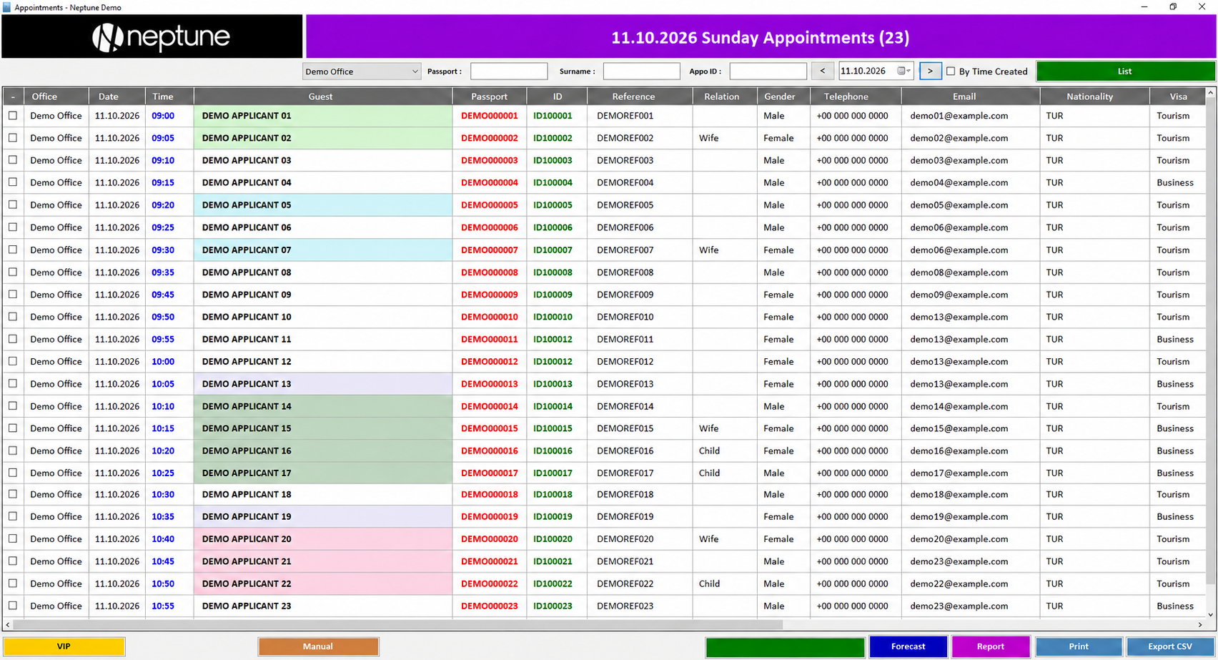Click the Export CSV button
Image resolution: width=1218 pixels, height=660 pixels.
click(1170, 646)
